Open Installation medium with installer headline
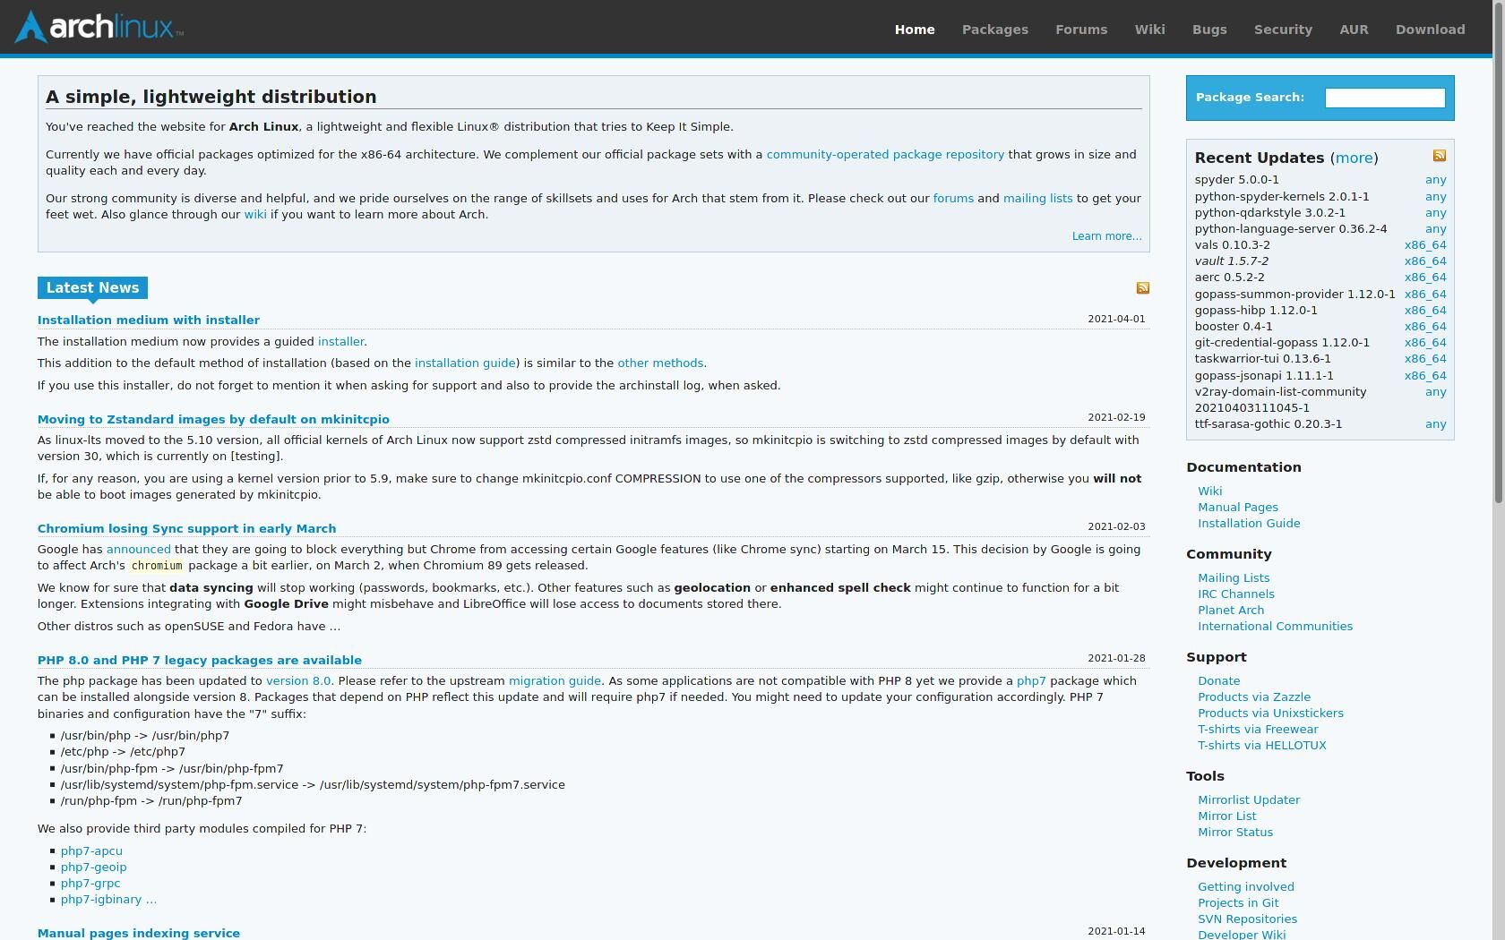The width and height of the screenshot is (1505, 940). [149, 320]
